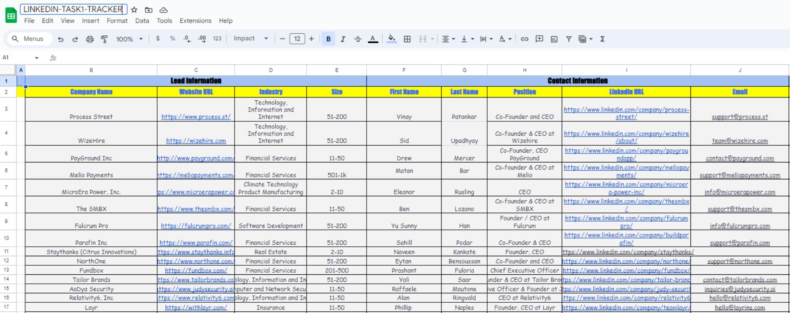Toggle Italic formatting
The height and width of the screenshot is (313, 790).
[x=343, y=39]
